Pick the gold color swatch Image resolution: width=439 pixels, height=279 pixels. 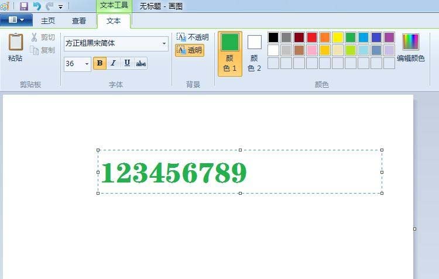click(325, 50)
